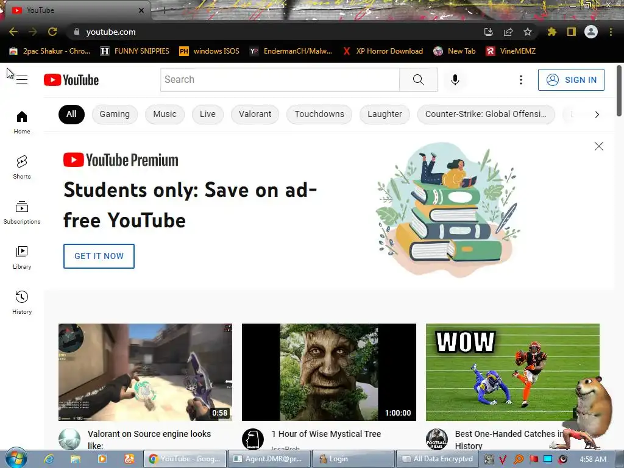Screen dimensions: 624x468
Task: Click the forward navigation arrow
Action: tap(33, 32)
